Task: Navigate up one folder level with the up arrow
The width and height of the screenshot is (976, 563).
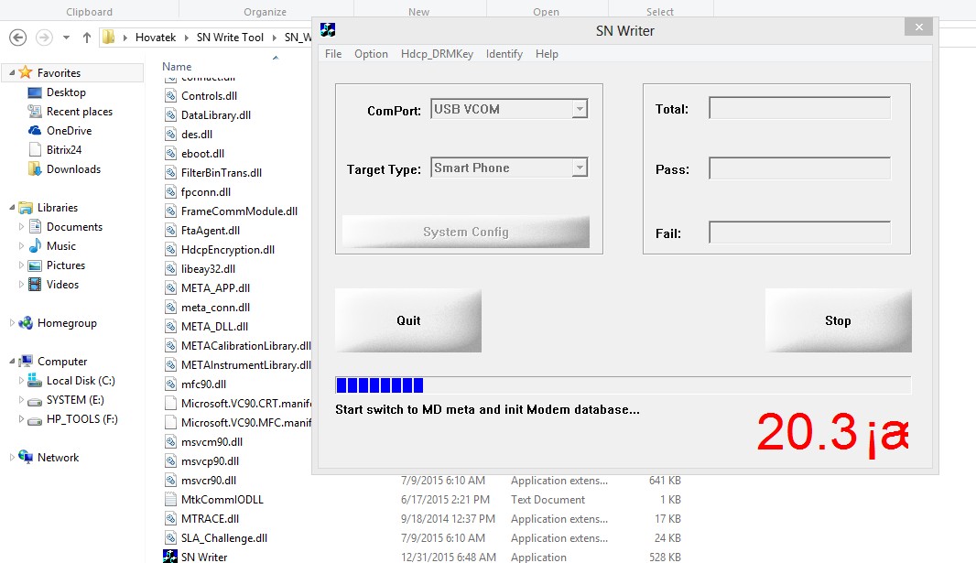Action: click(84, 38)
